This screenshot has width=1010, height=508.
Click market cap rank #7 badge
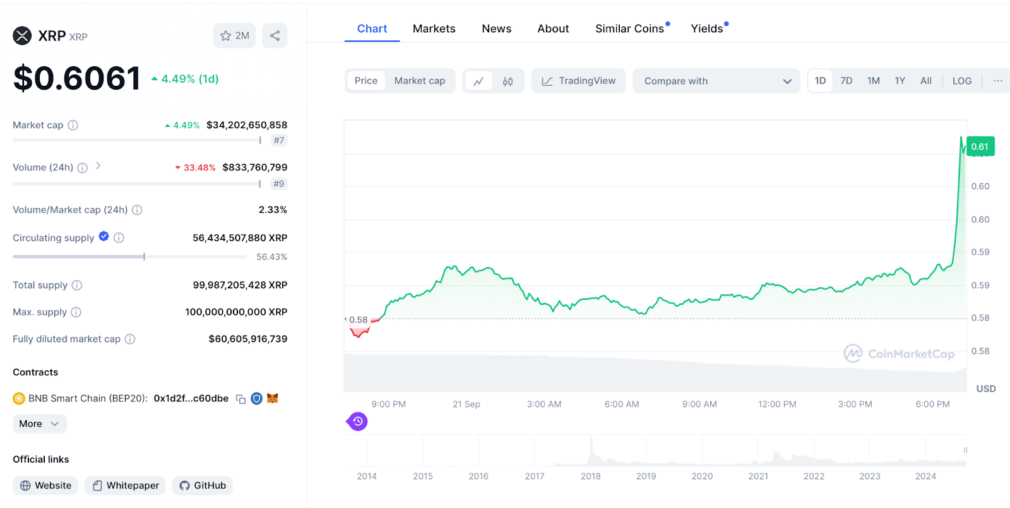pos(279,140)
